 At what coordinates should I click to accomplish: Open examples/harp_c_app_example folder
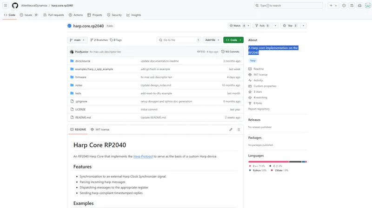[94, 69]
